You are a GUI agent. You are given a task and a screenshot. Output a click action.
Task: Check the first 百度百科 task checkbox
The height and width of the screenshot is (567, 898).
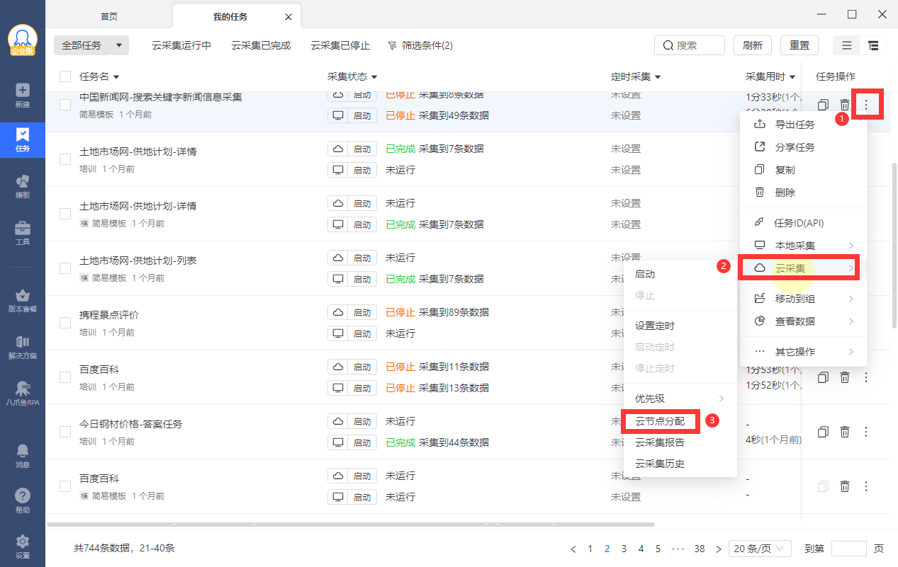tap(65, 377)
